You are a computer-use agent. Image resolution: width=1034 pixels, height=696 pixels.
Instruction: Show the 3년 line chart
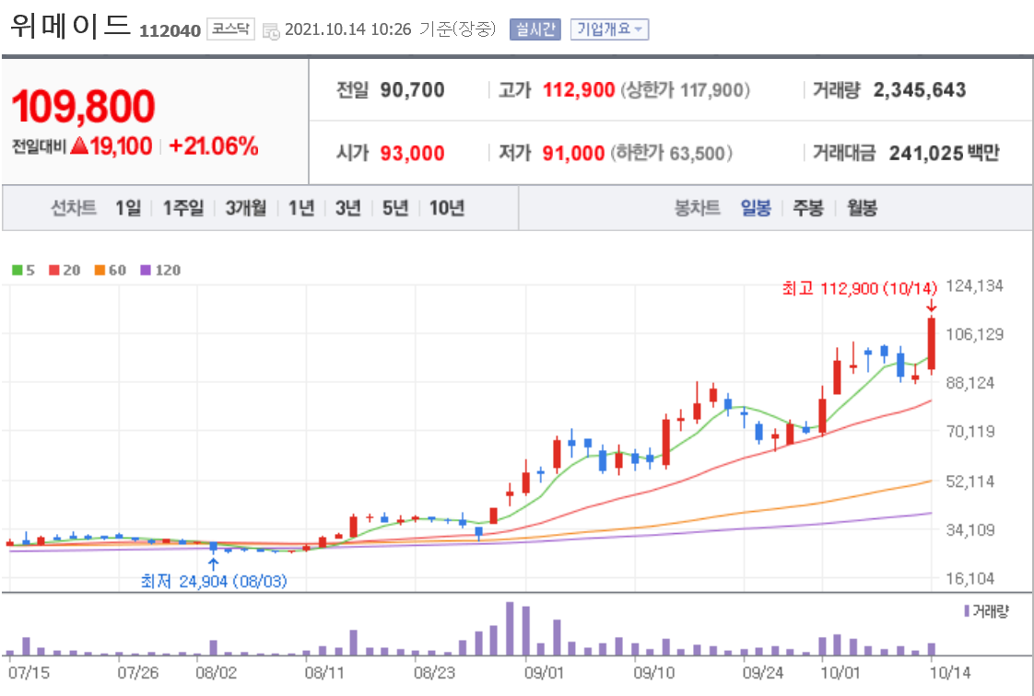point(348,208)
